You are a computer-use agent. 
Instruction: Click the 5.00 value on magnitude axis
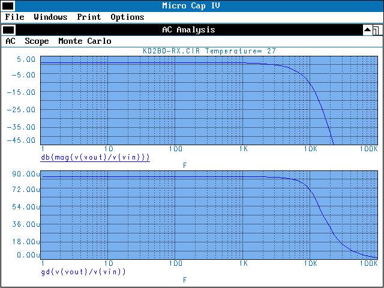(x=26, y=59)
